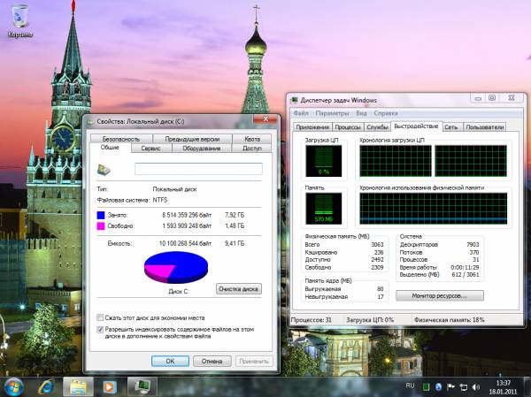Click the drive icon in Properties dialog
Viewport: 531px width, 397px height.
click(x=104, y=169)
